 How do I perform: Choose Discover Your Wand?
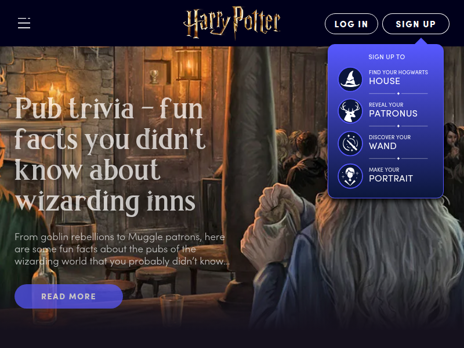pos(390,142)
